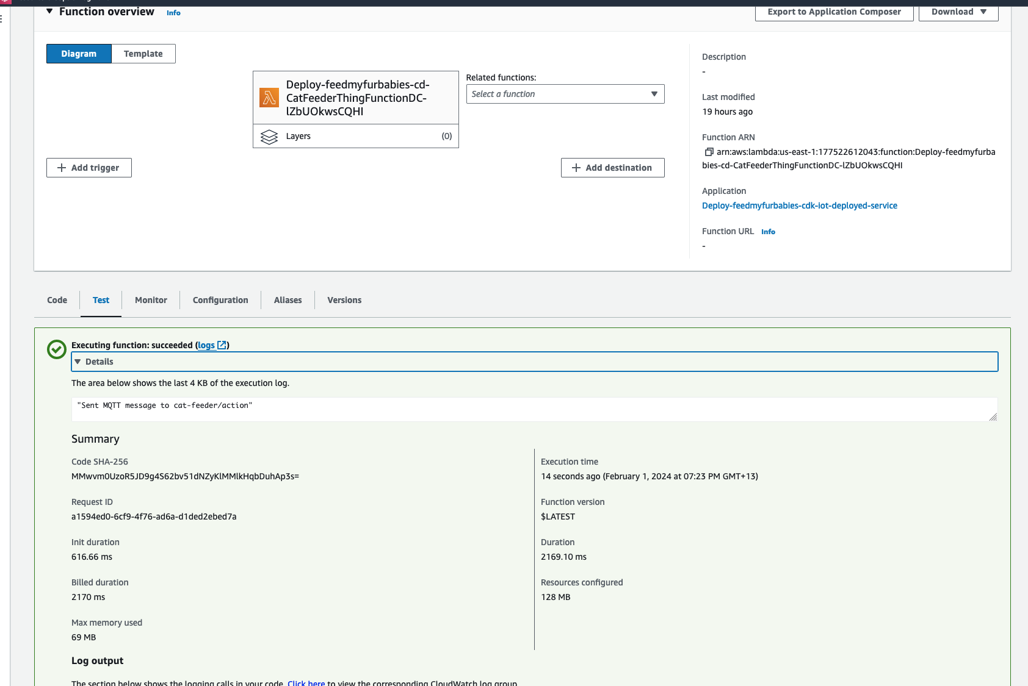Switch to the Diagram view
1028x686 pixels.
pyautogui.click(x=79, y=54)
